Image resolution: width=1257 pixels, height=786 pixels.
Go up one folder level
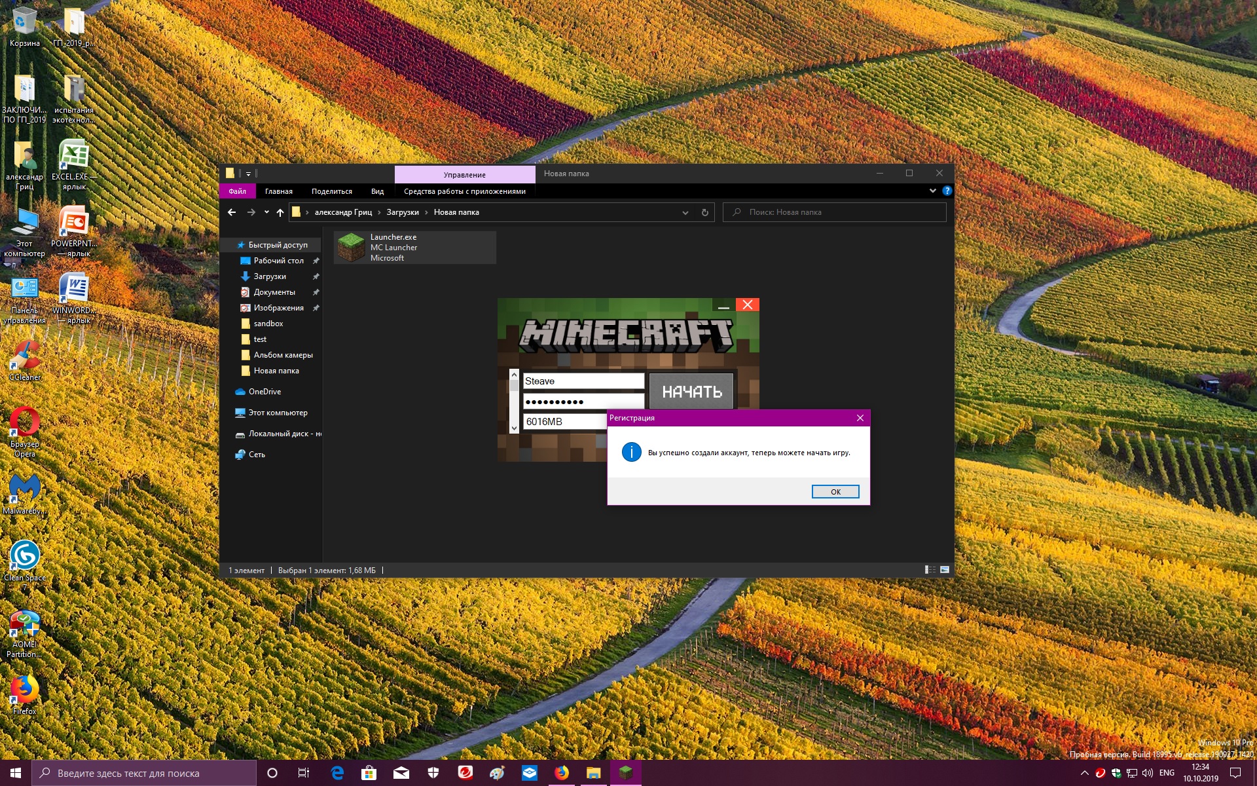[x=280, y=212]
